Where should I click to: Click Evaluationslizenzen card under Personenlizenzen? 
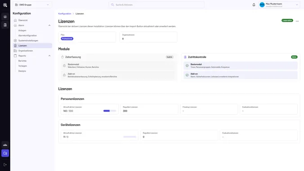click(268, 109)
